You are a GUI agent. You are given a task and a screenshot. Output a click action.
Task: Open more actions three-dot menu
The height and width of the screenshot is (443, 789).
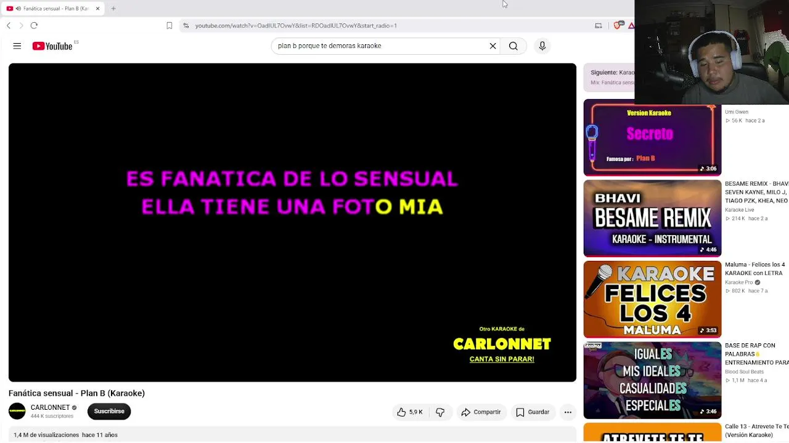tap(568, 412)
